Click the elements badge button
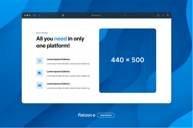Screen dimensions: 193x128 click(x=106, y=115)
